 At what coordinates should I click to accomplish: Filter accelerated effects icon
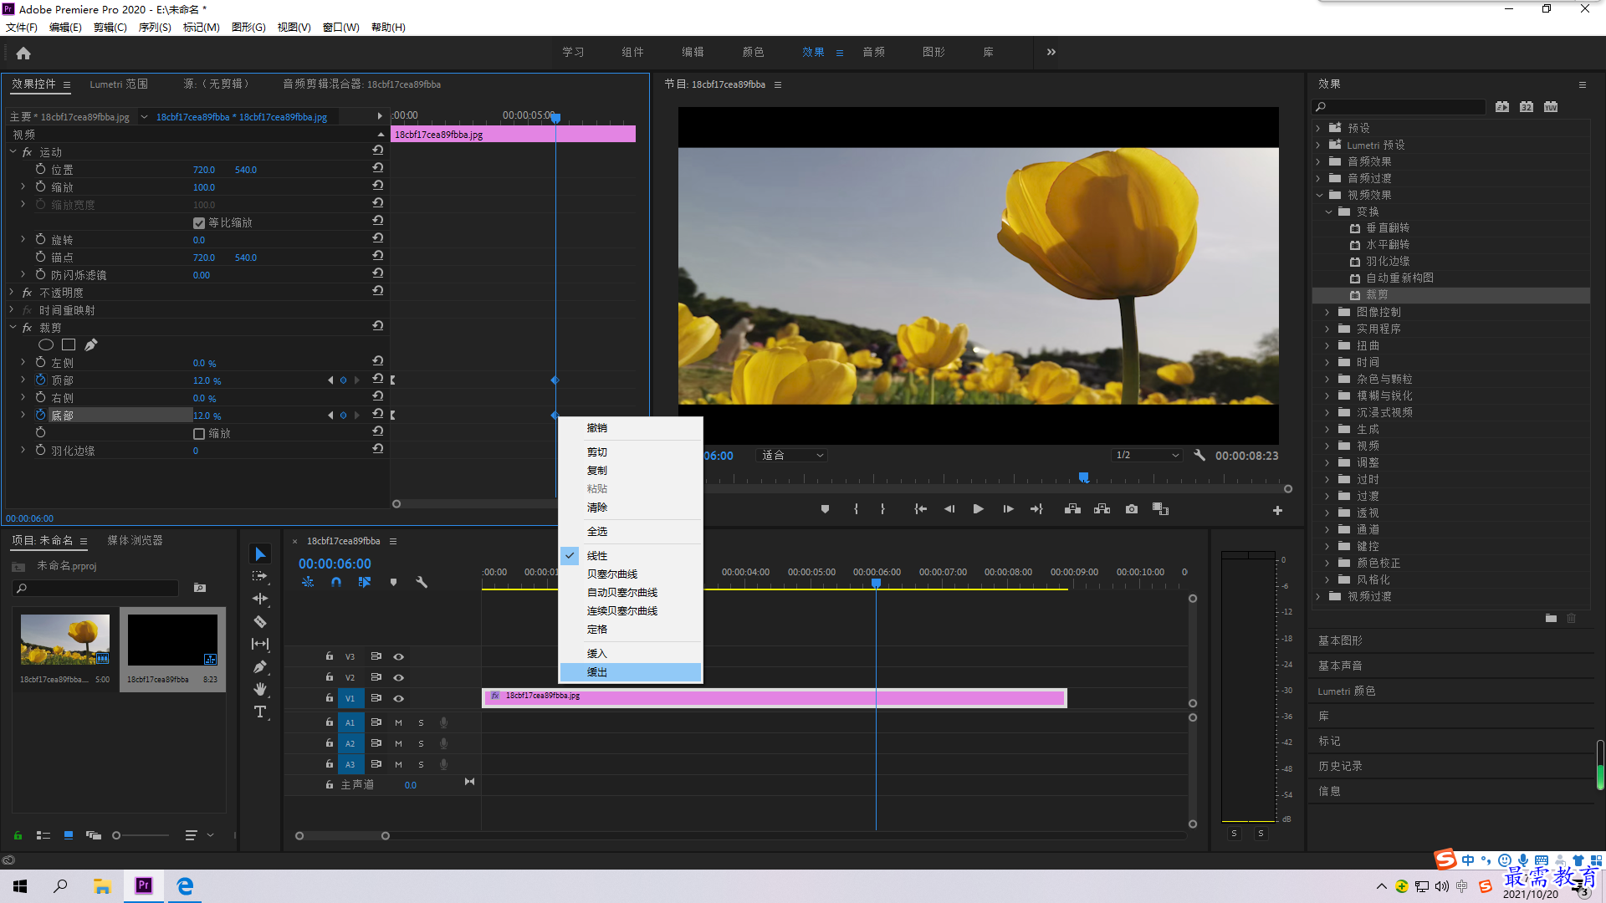point(1502,106)
